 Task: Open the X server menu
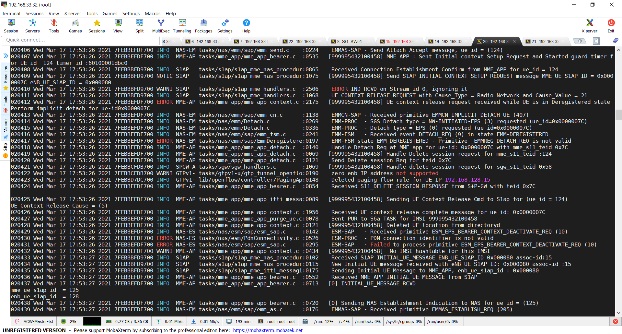pyautogui.click(x=73, y=13)
